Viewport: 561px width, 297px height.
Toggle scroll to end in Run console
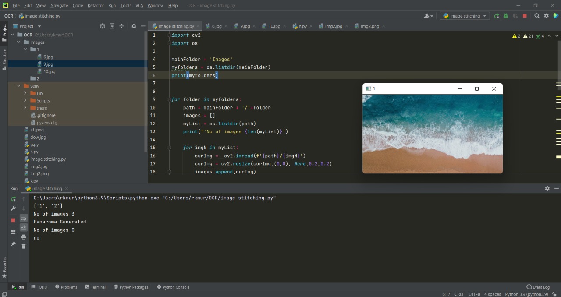click(x=24, y=227)
